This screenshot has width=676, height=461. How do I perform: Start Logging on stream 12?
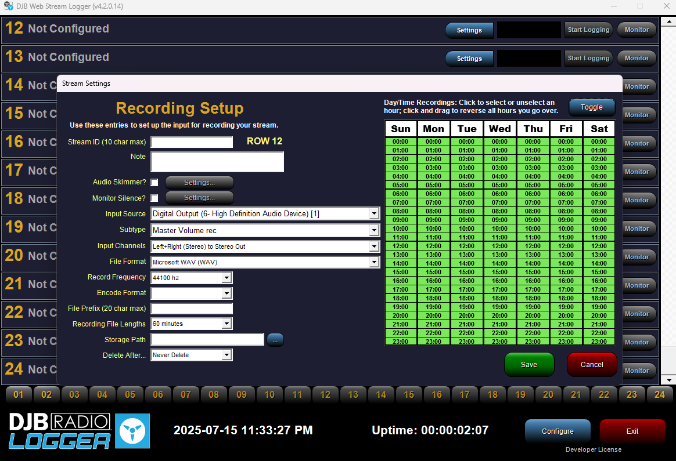pyautogui.click(x=588, y=30)
